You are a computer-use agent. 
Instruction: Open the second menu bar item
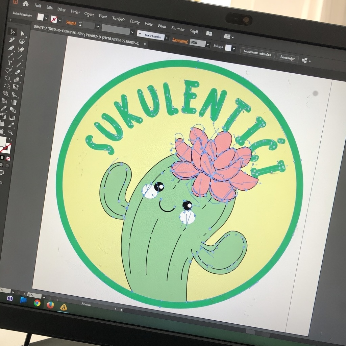pos(49,7)
